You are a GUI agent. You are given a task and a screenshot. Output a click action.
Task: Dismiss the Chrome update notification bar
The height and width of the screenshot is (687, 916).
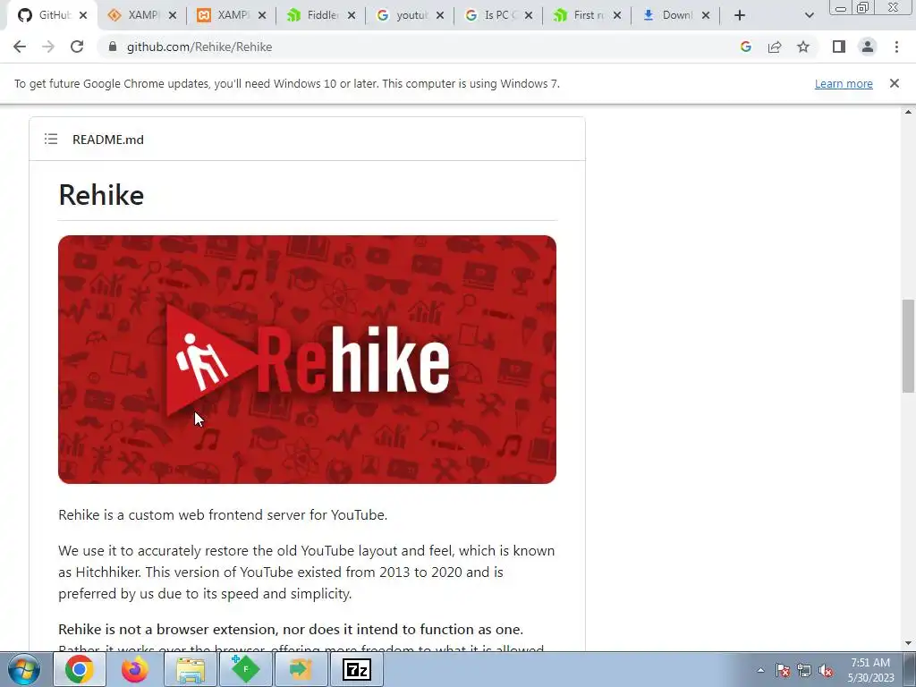point(894,83)
